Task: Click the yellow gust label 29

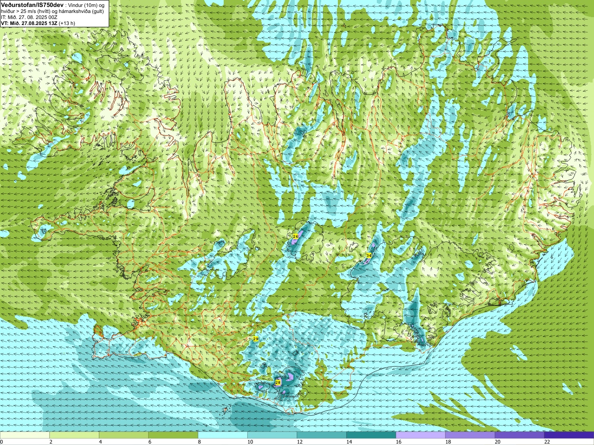Action: (256, 339)
